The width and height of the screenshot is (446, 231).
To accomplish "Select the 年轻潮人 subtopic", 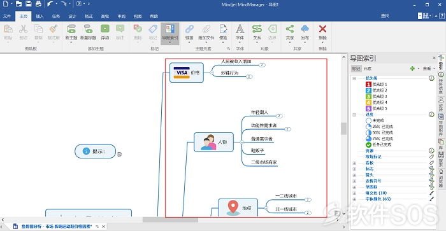I will pos(259,112).
